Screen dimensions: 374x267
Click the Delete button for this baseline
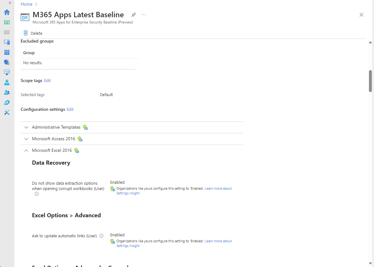click(33, 33)
